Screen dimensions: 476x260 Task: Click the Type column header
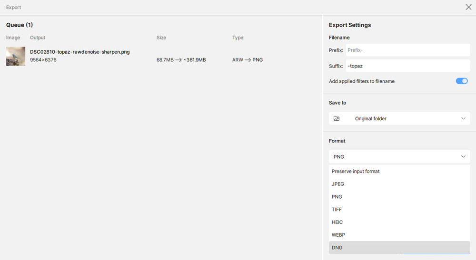[x=238, y=38]
